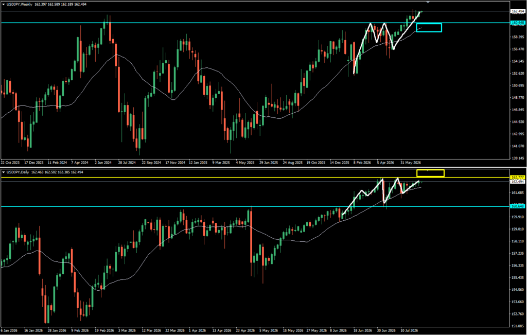Screen dimensions: 527x335
Task: Click the 17 Nov 2024 date label
Action: pos(175,162)
